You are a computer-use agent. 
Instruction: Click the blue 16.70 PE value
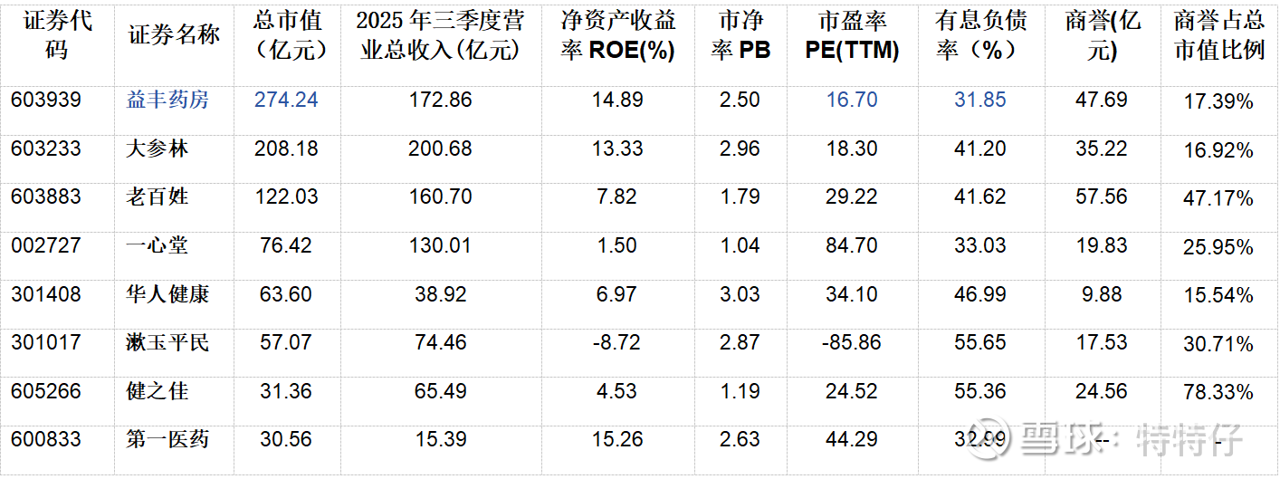[x=852, y=100]
